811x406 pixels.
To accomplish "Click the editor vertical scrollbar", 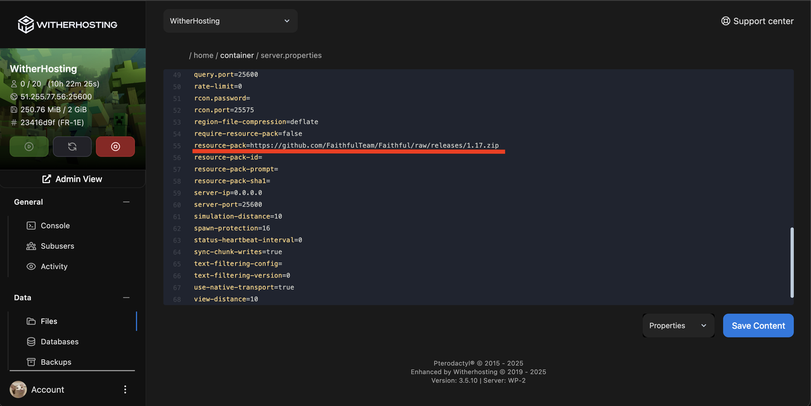I will click(x=792, y=263).
